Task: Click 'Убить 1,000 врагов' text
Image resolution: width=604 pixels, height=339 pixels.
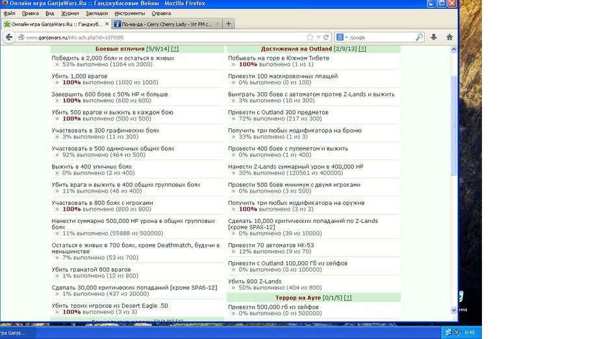Action: (x=79, y=76)
